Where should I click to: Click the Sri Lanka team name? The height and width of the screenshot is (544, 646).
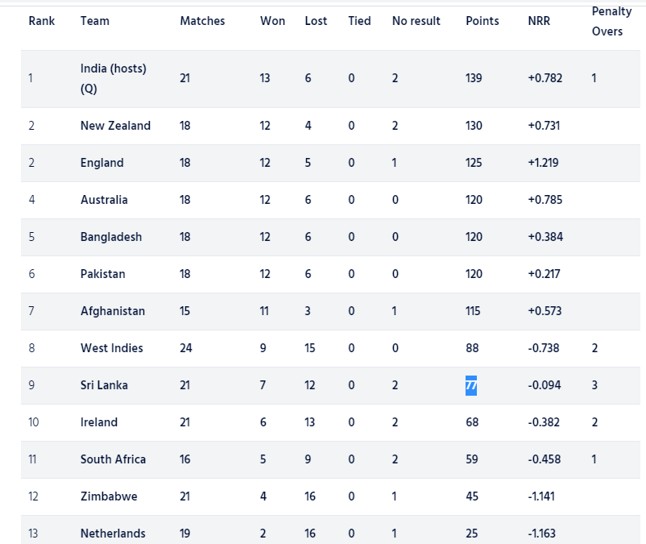[104, 385]
